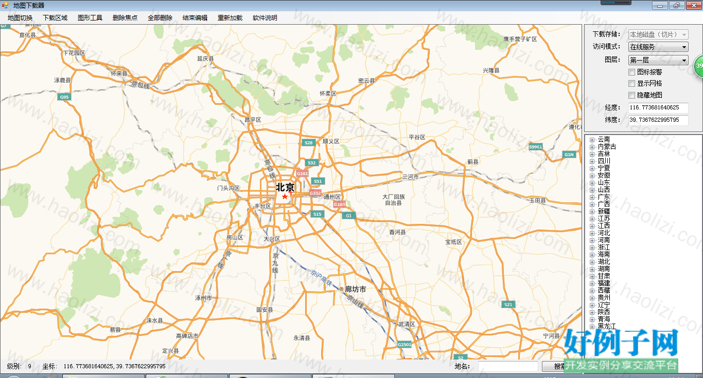Click the 级别 value 9 in status bar
Screen dimensions: 703x378
(x=29, y=367)
